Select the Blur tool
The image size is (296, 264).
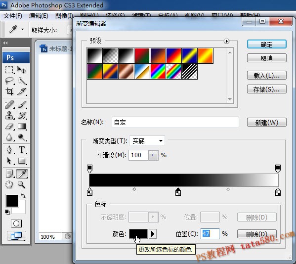[x=9, y=137]
